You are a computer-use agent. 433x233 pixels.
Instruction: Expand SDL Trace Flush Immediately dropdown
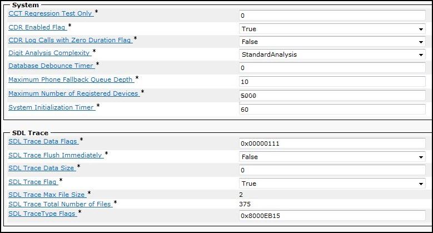coord(332,157)
